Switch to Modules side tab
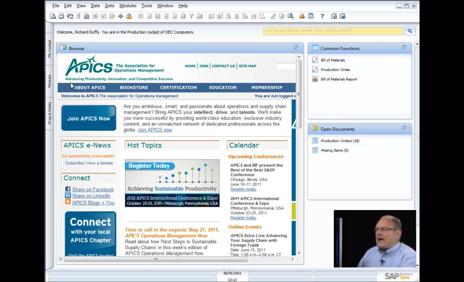The width and height of the screenshot is (464, 282). pyautogui.click(x=50, y=81)
